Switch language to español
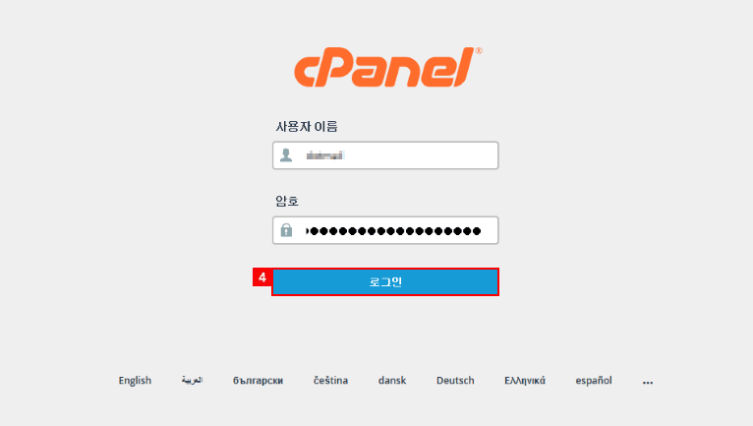 coord(594,381)
